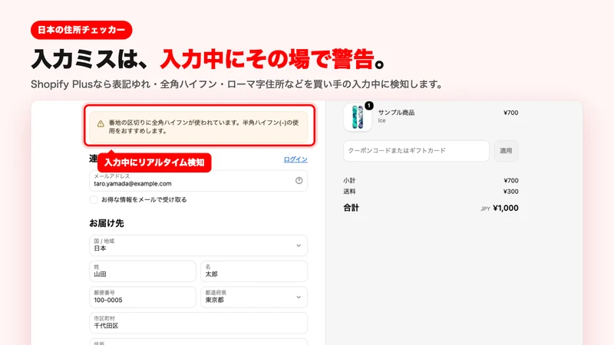Screen dimensions: 614x345
Task: Click the サンプル商品 product name
Action: point(396,113)
